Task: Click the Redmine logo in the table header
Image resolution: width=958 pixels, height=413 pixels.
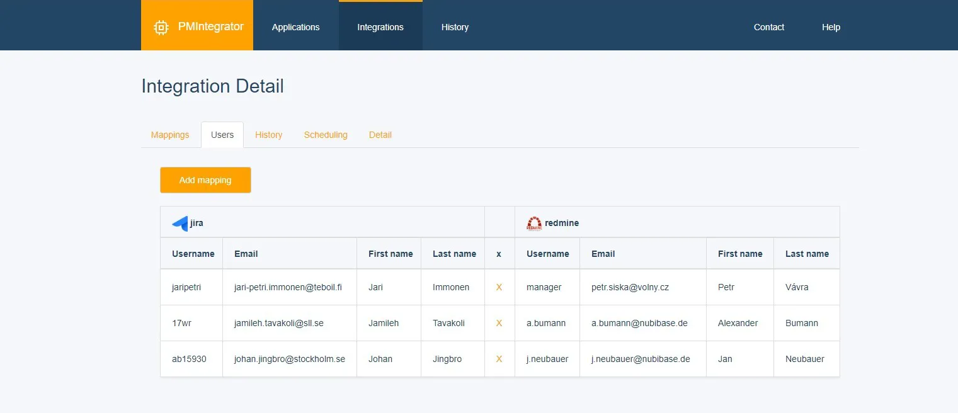Action: pyautogui.click(x=533, y=222)
